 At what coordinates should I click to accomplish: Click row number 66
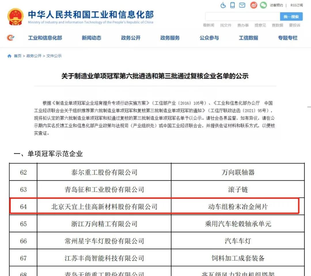(23, 241)
